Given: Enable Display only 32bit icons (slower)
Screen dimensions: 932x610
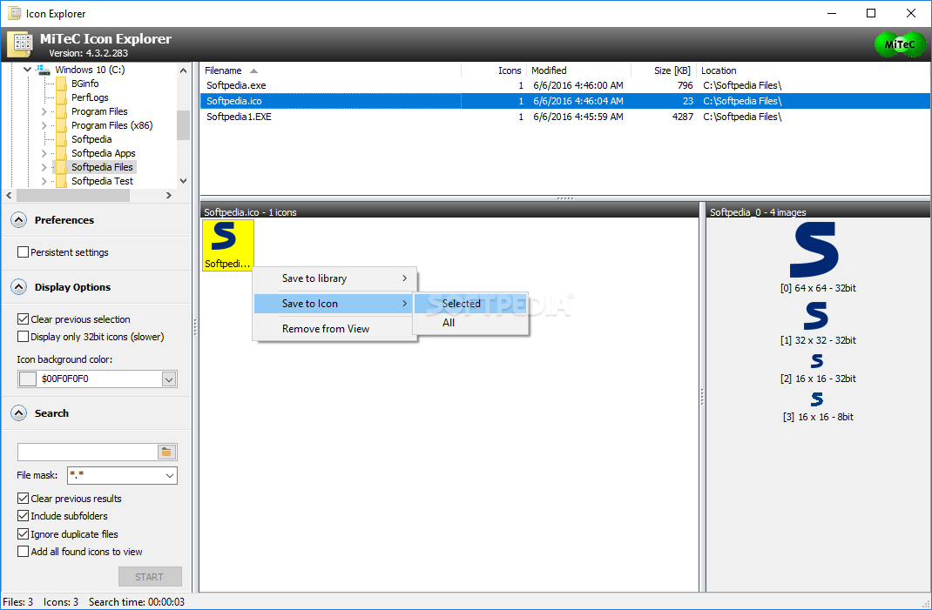Looking at the screenshot, I should 24,336.
